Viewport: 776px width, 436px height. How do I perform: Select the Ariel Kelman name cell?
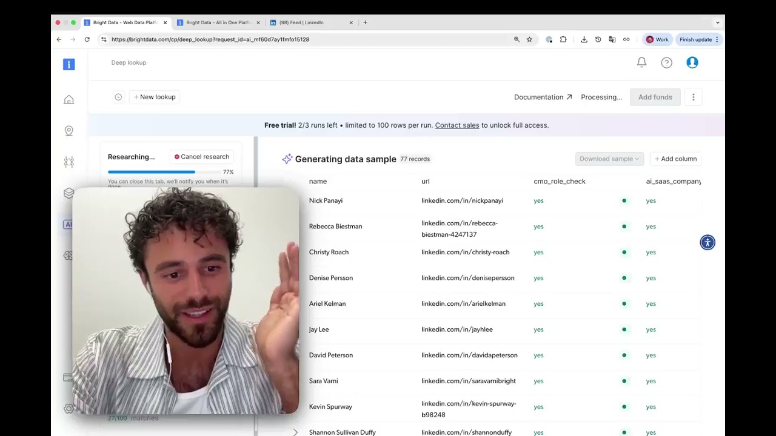tap(327, 304)
